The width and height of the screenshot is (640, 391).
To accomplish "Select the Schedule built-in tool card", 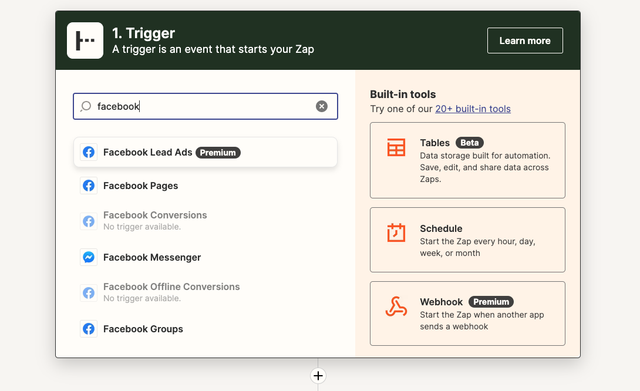I will click(x=467, y=240).
